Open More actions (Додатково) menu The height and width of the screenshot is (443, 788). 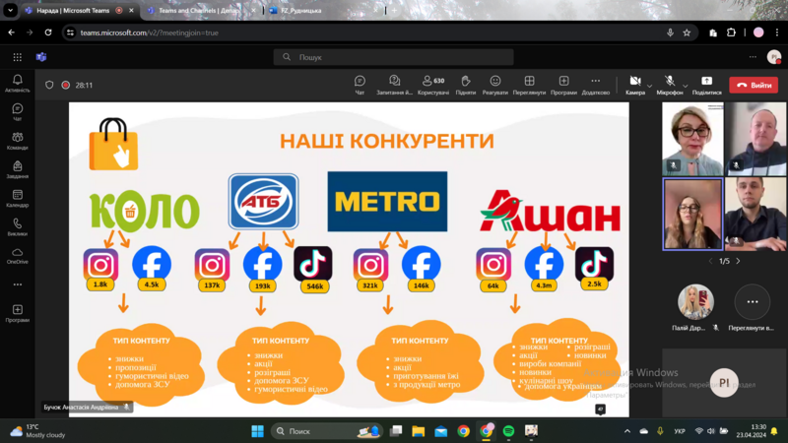[x=596, y=85]
